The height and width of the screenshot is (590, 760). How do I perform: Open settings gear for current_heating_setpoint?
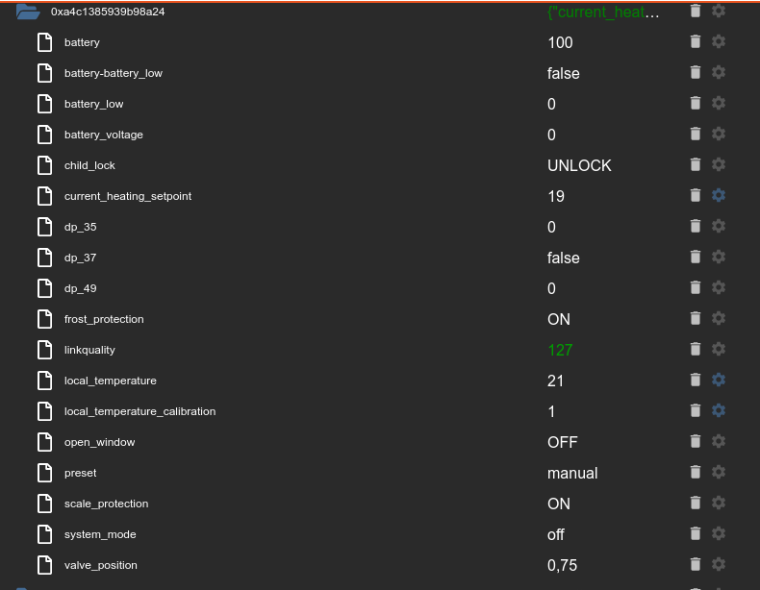[719, 195]
